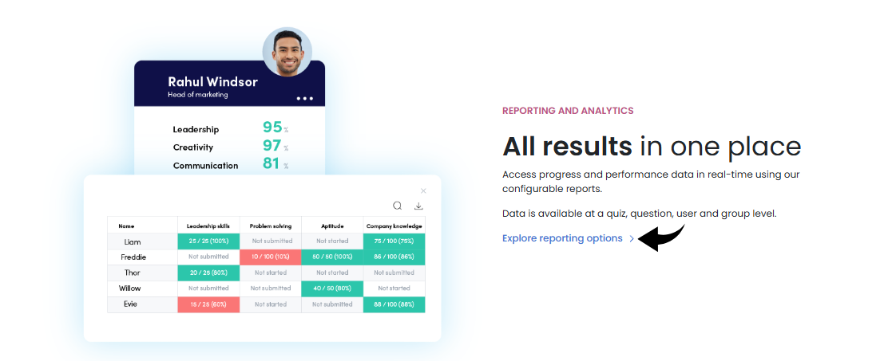
Task: Select the Company knowledge column header
Action: click(x=394, y=226)
